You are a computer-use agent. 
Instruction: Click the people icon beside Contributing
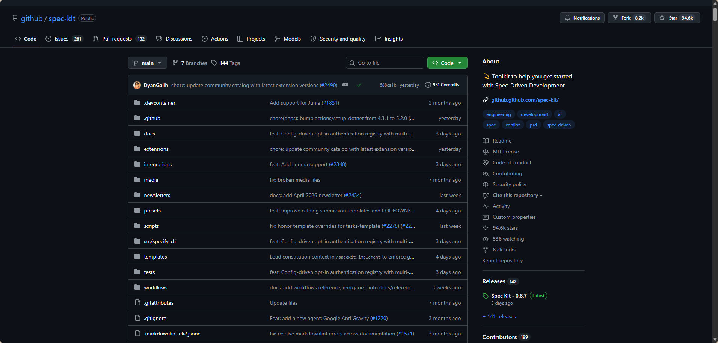click(x=486, y=173)
